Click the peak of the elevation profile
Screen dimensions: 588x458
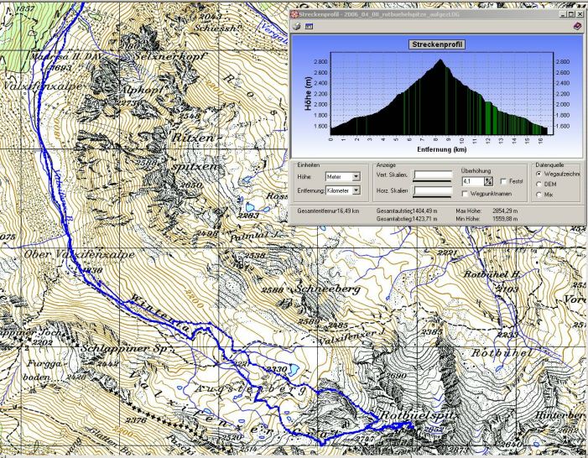tap(440, 60)
